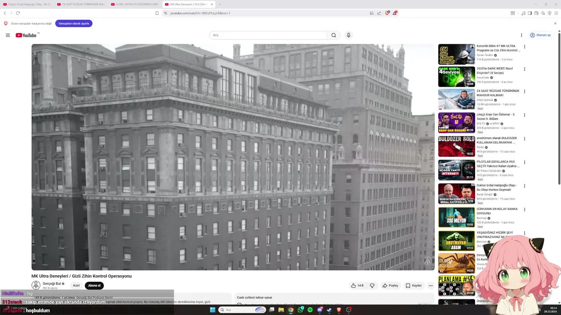561x315 pixels.
Task: Open Spotify from taskbar
Action: 310,310
